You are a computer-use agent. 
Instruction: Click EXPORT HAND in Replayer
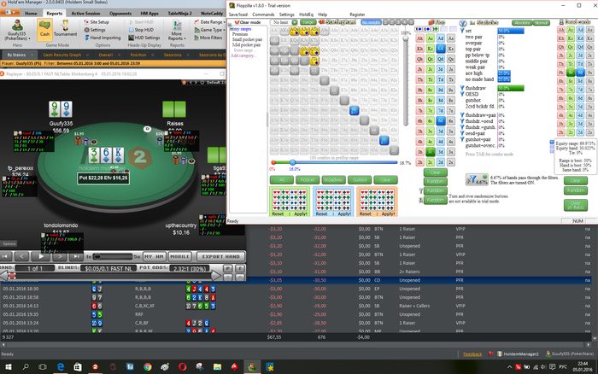(220, 256)
